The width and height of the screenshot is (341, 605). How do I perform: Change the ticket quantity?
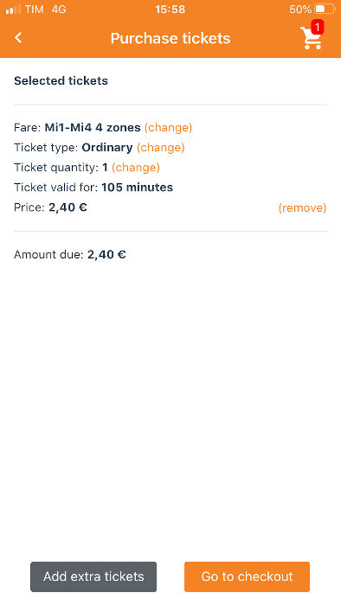[x=136, y=168]
